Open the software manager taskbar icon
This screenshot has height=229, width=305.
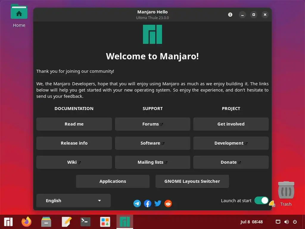click(105, 222)
